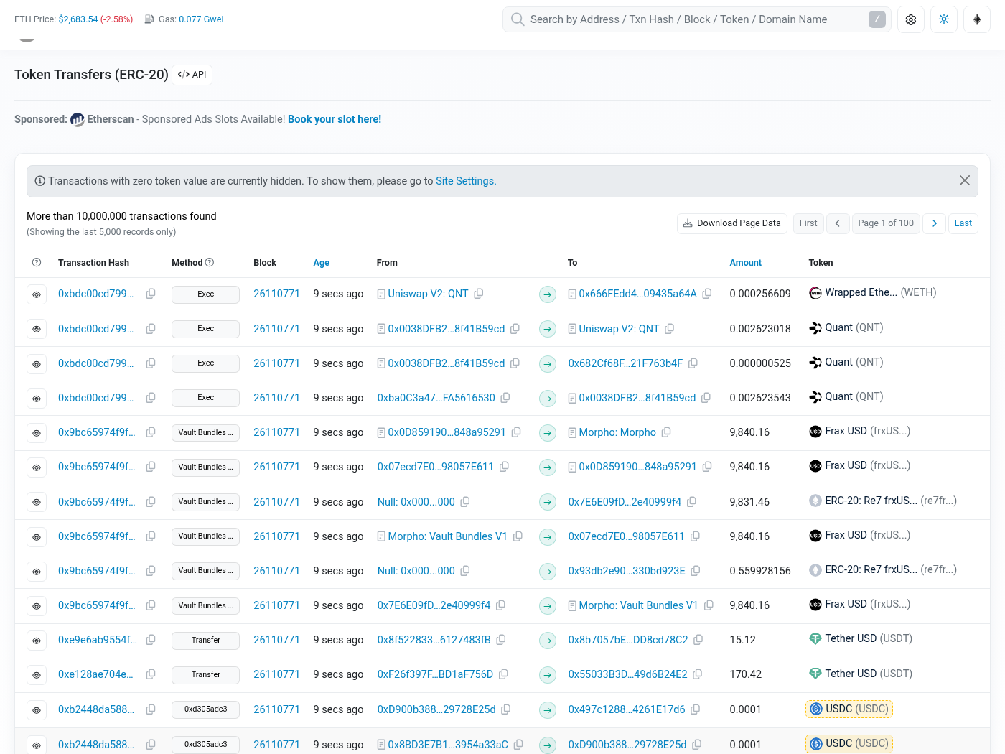Open the Site Settings link in notice
This screenshot has width=1005, height=754.
(466, 181)
